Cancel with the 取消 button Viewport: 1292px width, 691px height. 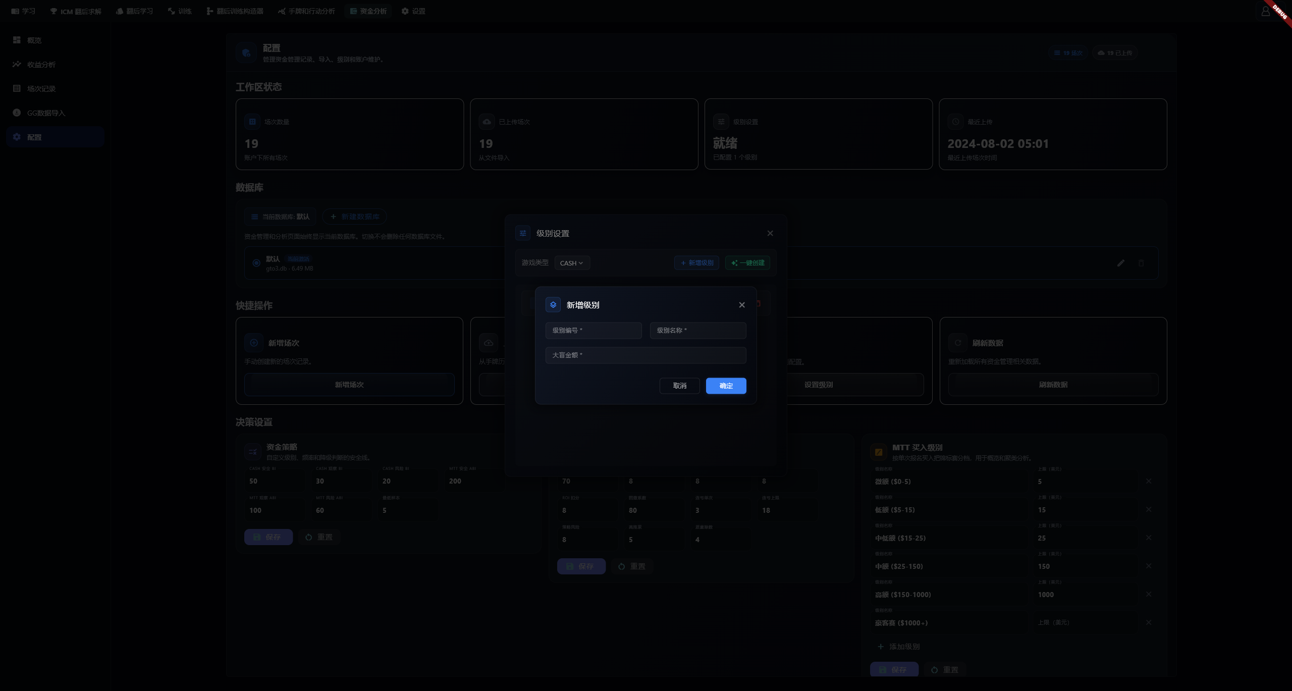679,386
